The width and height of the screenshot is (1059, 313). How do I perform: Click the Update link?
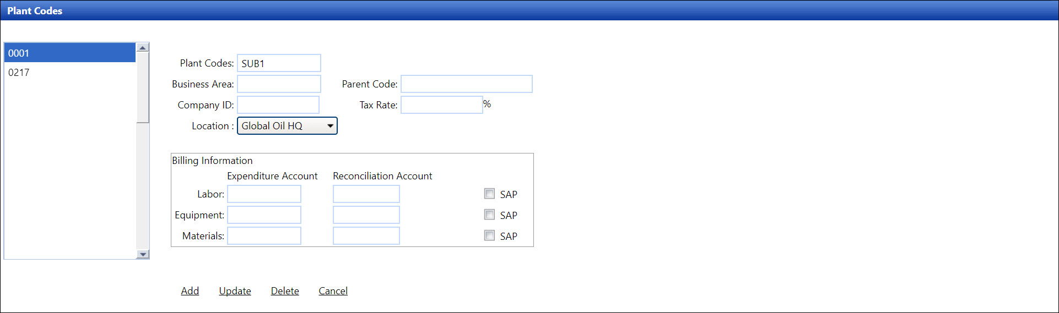coord(235,291)
